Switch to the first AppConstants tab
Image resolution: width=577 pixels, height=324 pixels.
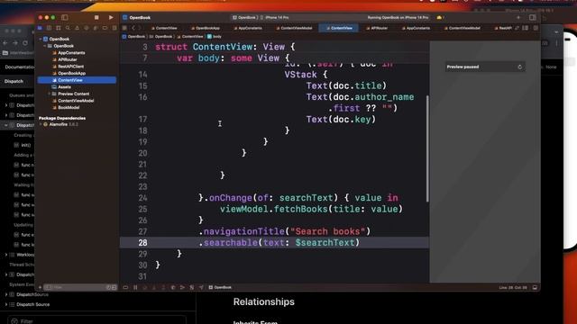(248, 28)
